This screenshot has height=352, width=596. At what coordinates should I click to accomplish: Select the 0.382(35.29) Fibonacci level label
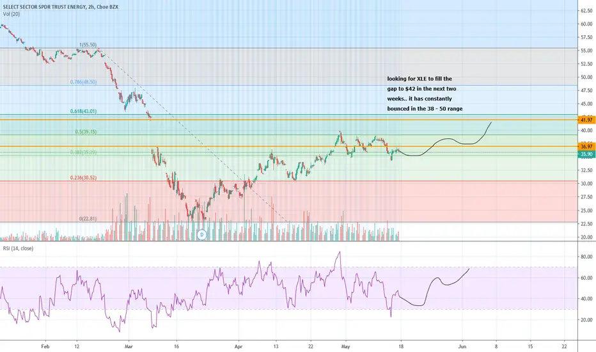(83, 152)
